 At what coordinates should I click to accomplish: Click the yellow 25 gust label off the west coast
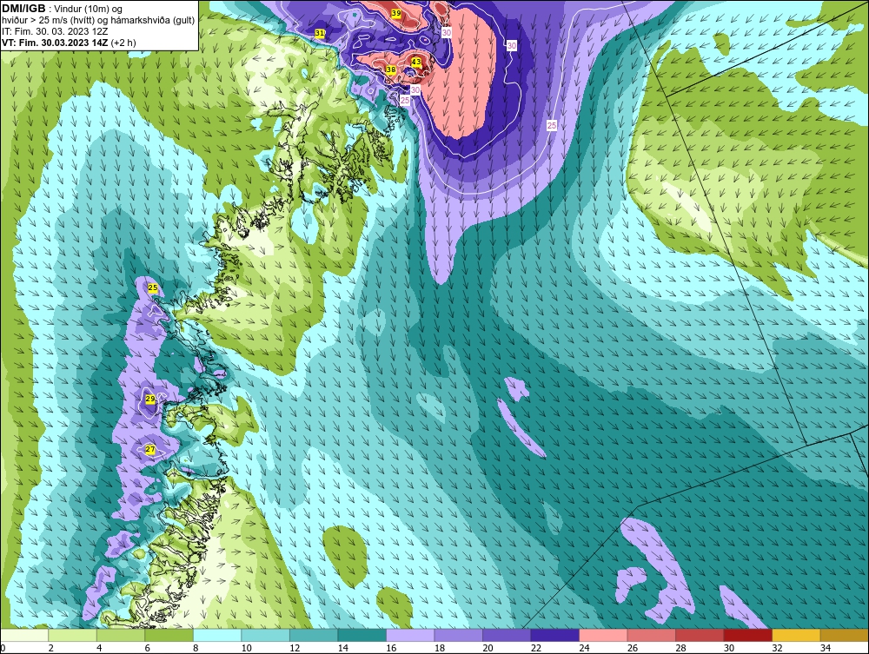click(153, 287)
